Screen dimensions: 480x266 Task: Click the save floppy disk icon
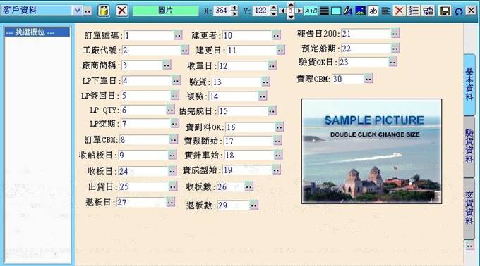[x=445, y=11]
